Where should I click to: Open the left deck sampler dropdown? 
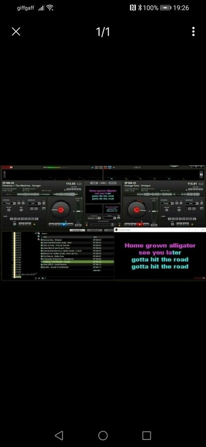tap(34, 204)
